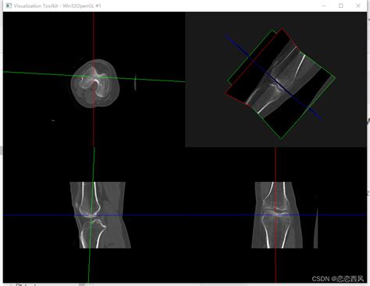
Task: Click the sagittal knee image at bottom left
Action: click(101, 215)
